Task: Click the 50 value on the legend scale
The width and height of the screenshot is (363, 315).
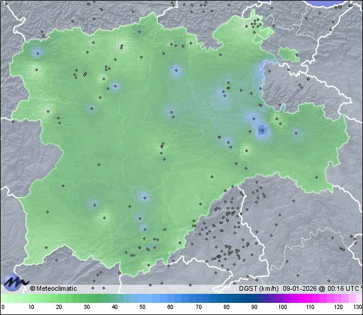Action: pyautogui.click(x=143, y=308)
